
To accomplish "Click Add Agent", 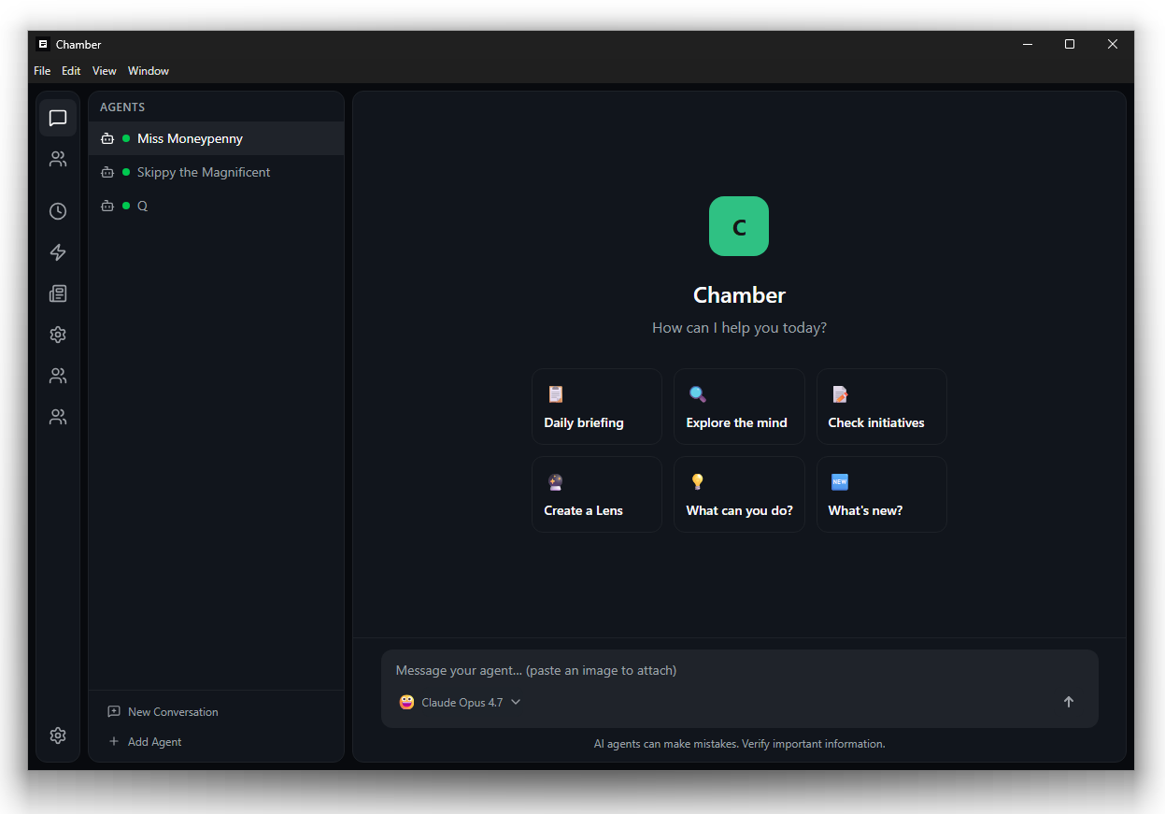I will point(146,741).
